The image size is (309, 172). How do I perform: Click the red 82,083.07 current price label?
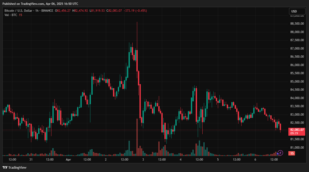point(297,130)
